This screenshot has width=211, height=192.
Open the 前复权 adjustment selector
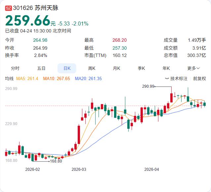tap(199, 78)
